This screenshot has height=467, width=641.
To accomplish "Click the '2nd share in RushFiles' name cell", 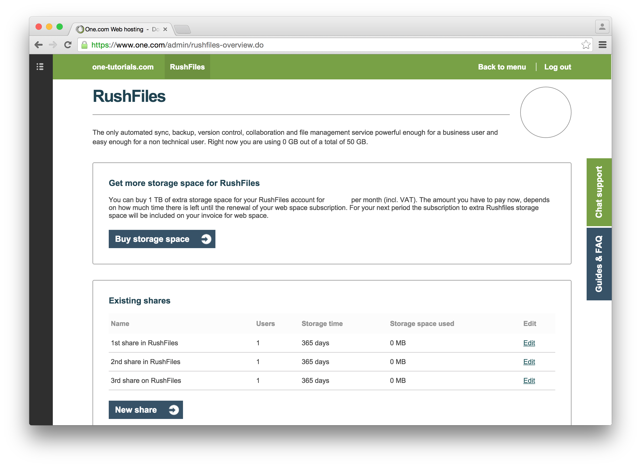I will 145,361.
